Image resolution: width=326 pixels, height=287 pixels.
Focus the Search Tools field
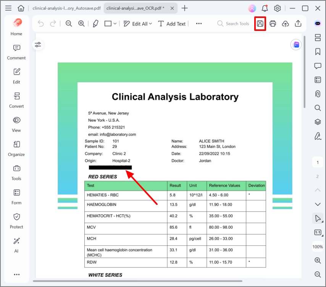pyautogui.click(x=233, y=24)
